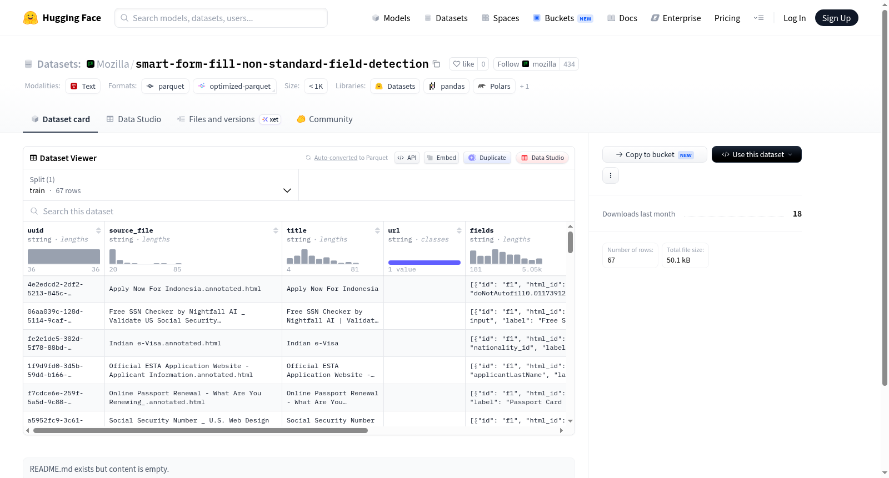Visit the Pricing page
The width and height of the screenshot is (889, 478).
727,18
